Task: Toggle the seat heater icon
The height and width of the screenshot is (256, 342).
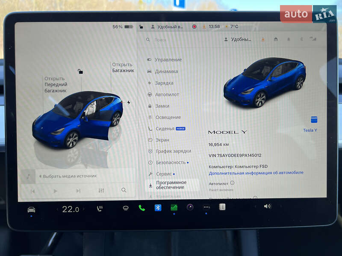Action: coord(100,209)
